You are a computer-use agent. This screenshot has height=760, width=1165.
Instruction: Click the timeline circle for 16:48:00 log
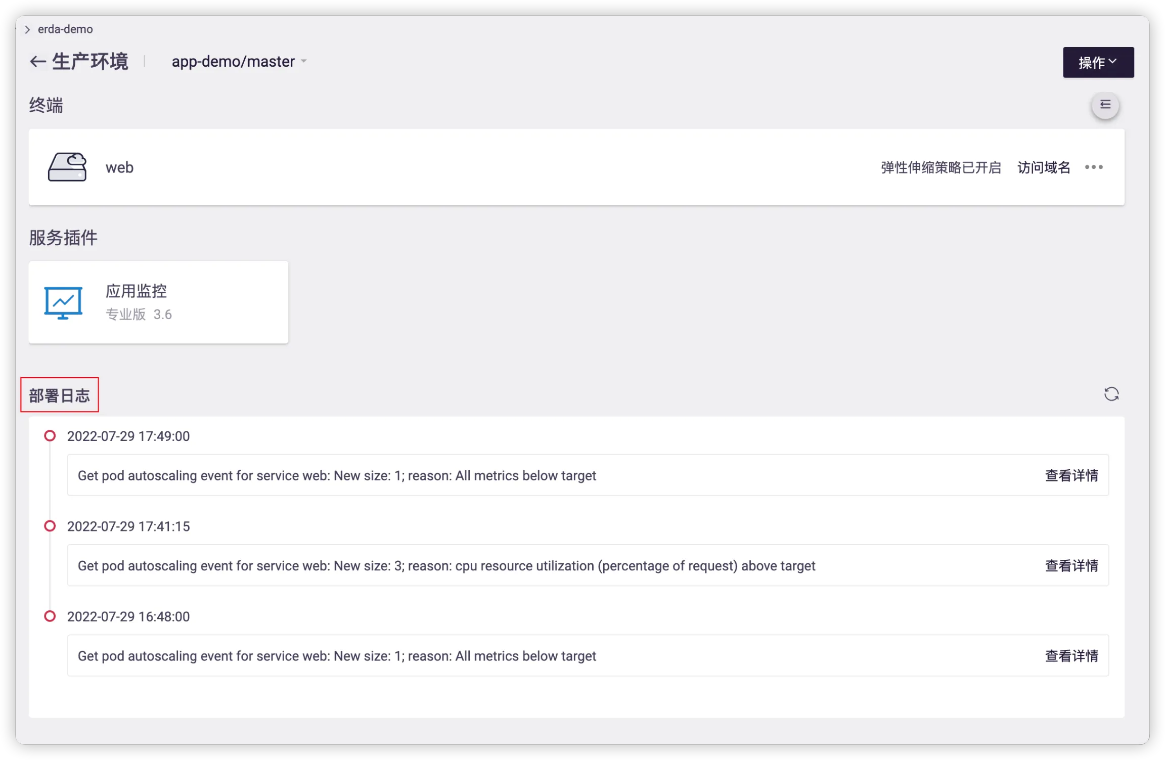coord(50,616)
